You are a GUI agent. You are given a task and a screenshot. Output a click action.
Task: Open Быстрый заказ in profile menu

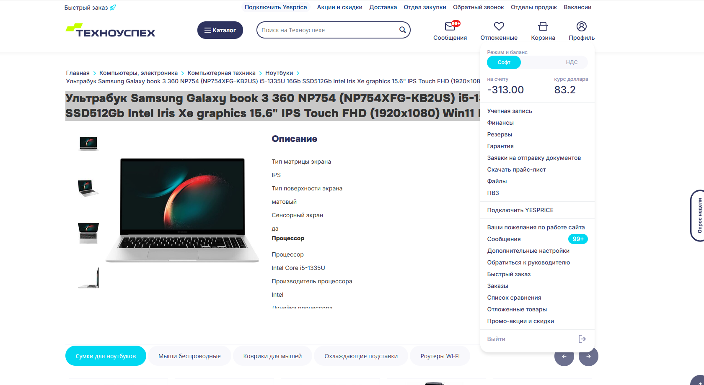(509, 274)
